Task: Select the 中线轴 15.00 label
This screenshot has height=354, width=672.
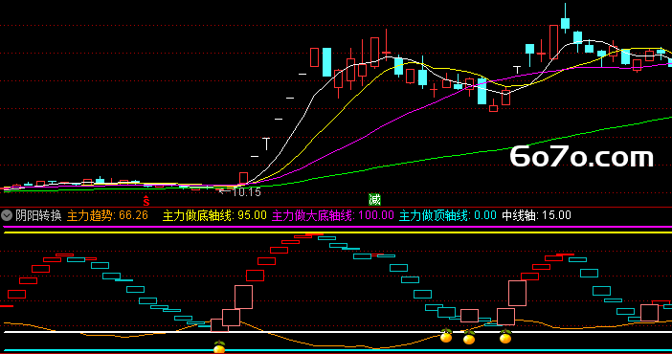Action: pyautogui.click(x=537, y=215)
